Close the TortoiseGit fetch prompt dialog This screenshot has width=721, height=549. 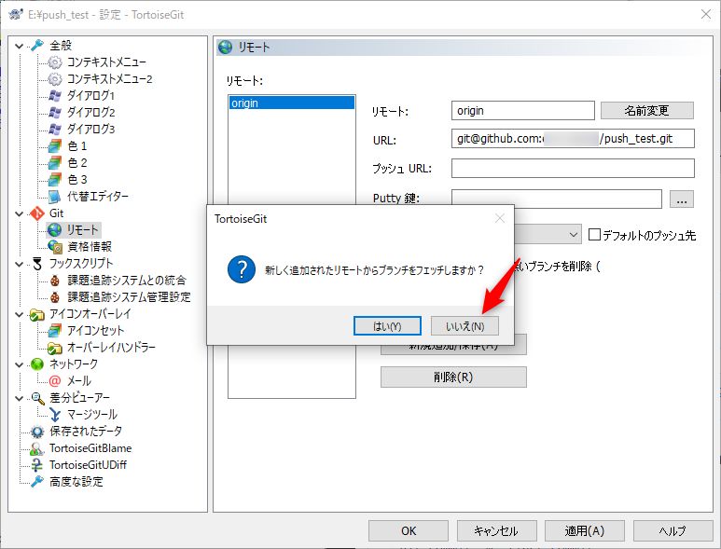point(500,219)
